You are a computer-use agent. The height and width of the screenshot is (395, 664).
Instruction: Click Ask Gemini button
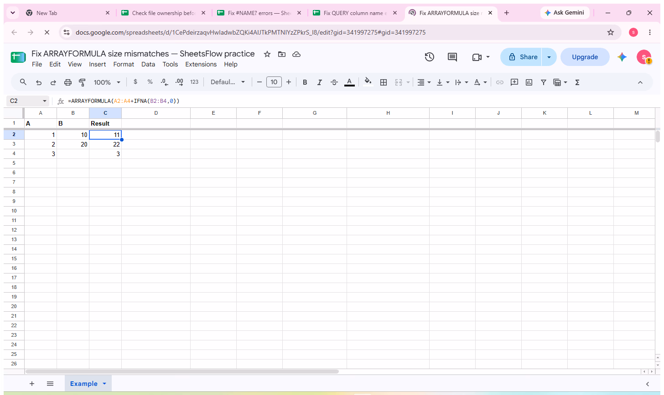point(564,13)
